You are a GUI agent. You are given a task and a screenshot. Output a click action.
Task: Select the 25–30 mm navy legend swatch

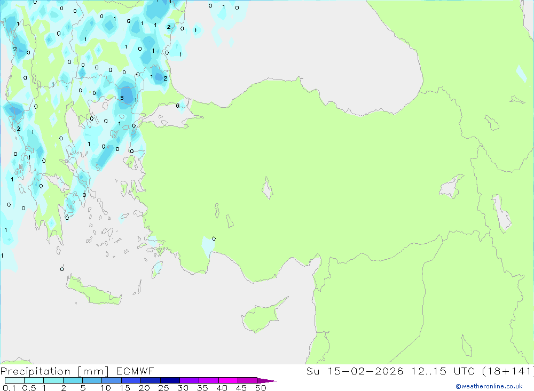(170, 380)
